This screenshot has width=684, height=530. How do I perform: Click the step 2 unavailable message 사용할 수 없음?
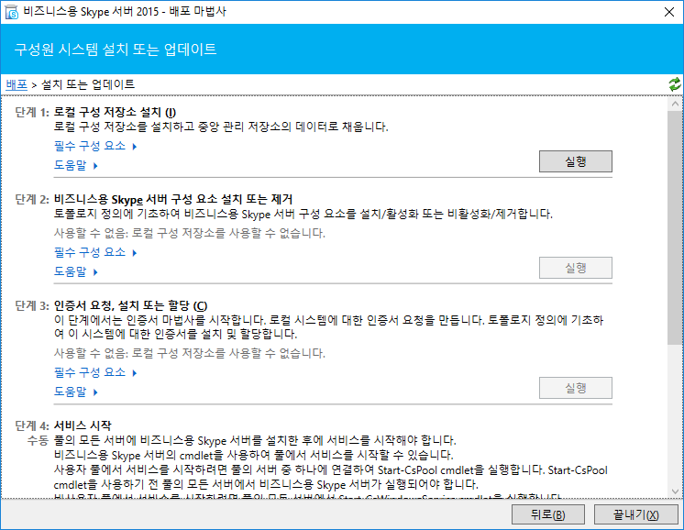(189, 234)
